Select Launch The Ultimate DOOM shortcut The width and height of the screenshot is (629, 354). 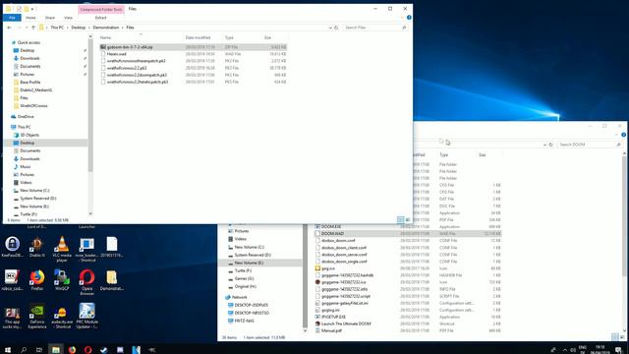(x=346, y=324)
